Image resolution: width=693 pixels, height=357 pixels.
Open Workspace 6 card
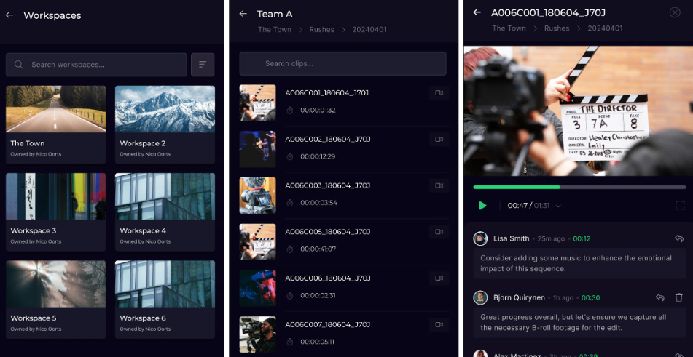tap(165, 300)
